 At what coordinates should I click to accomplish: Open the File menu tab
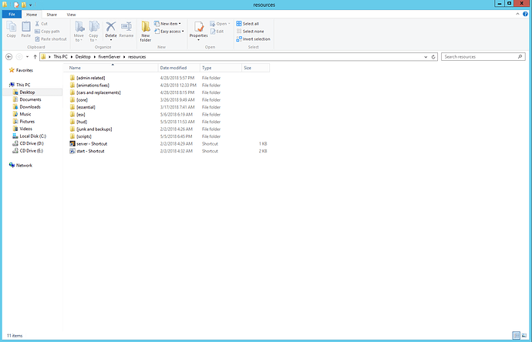(x=12, y=14)
